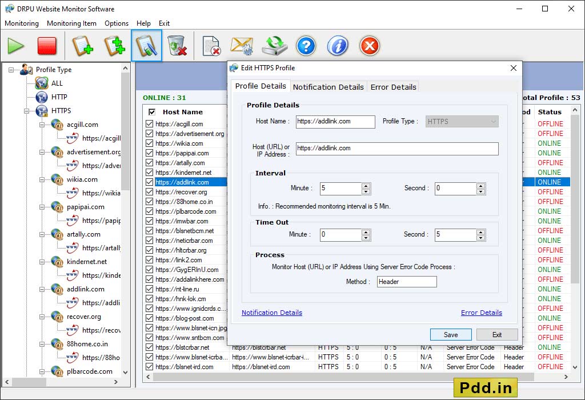Screen dimensions: 585x400
Task: Select recover.org node in tree
Action: [x=83, y=317]
